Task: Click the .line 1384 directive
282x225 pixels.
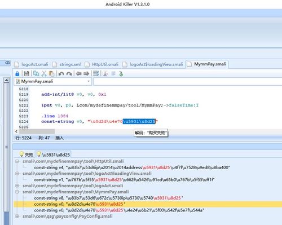Action: pyautogui.click(x=55, y=116)
